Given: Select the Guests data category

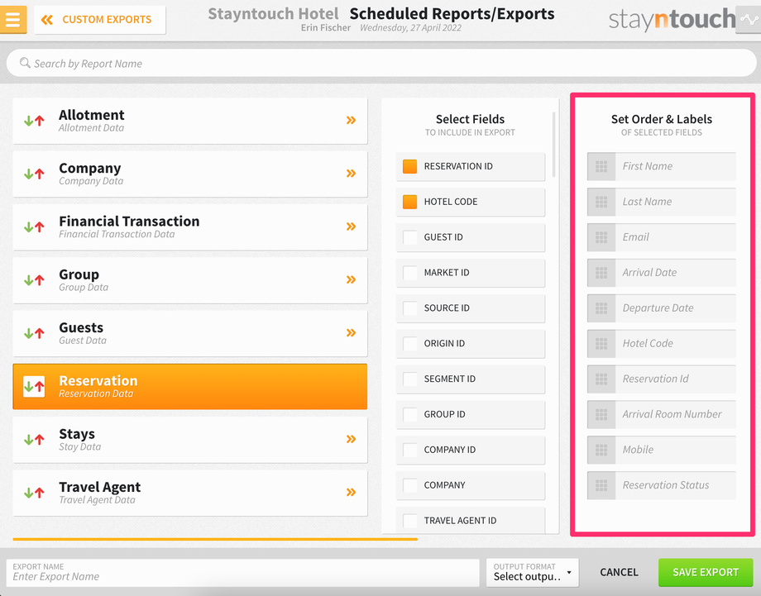Looking at the screenshot, I should pyautogui.click(x=189, y=333).
